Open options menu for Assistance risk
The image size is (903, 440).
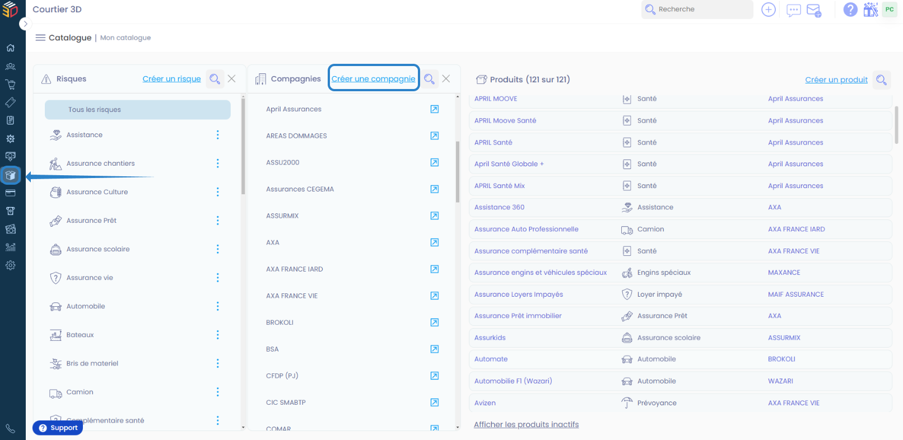click(x=218, y=135)
